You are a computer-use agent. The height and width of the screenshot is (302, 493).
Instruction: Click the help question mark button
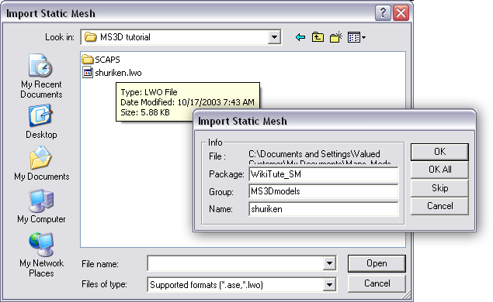[383, 13]
